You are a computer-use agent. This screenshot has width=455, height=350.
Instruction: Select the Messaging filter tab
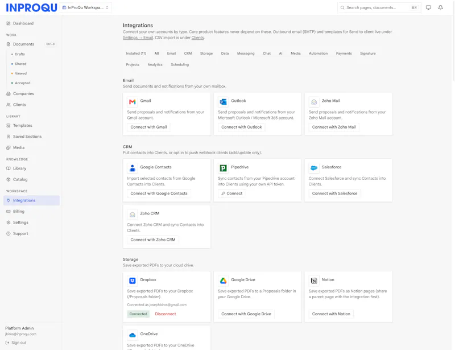246,53
